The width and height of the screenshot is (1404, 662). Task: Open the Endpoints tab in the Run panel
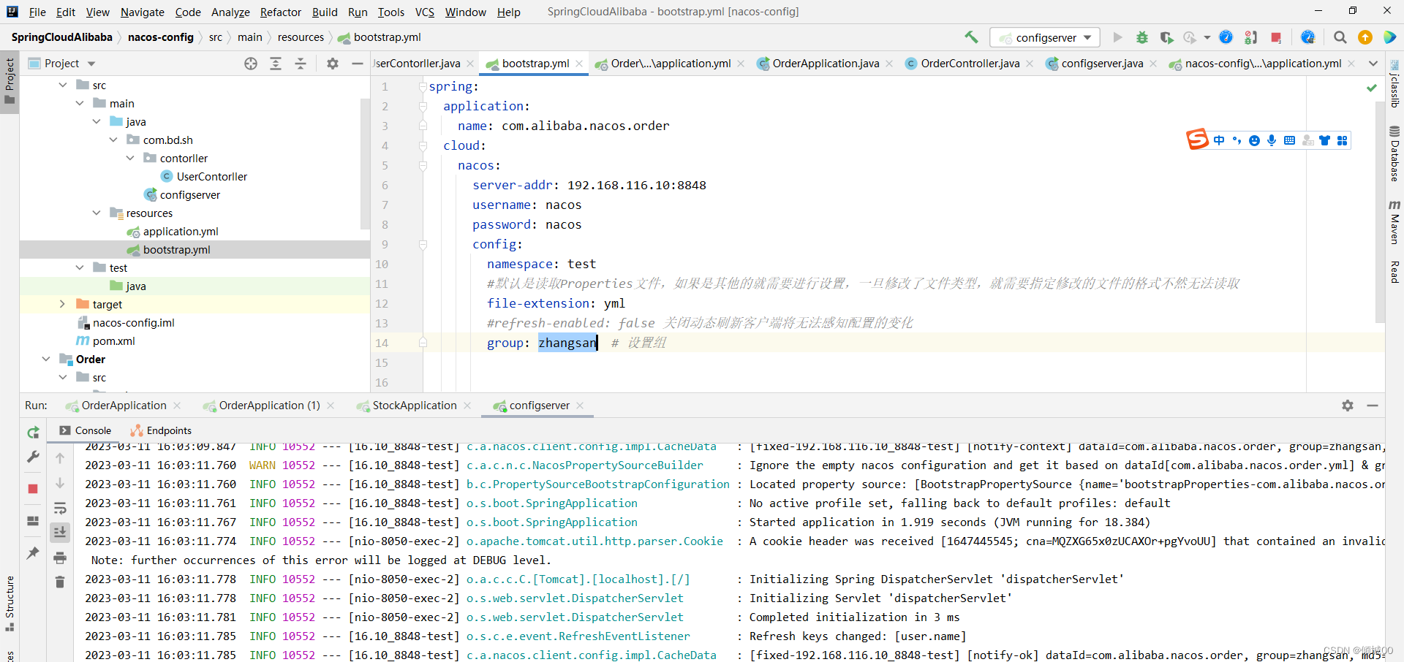click(x=161, y=430)
